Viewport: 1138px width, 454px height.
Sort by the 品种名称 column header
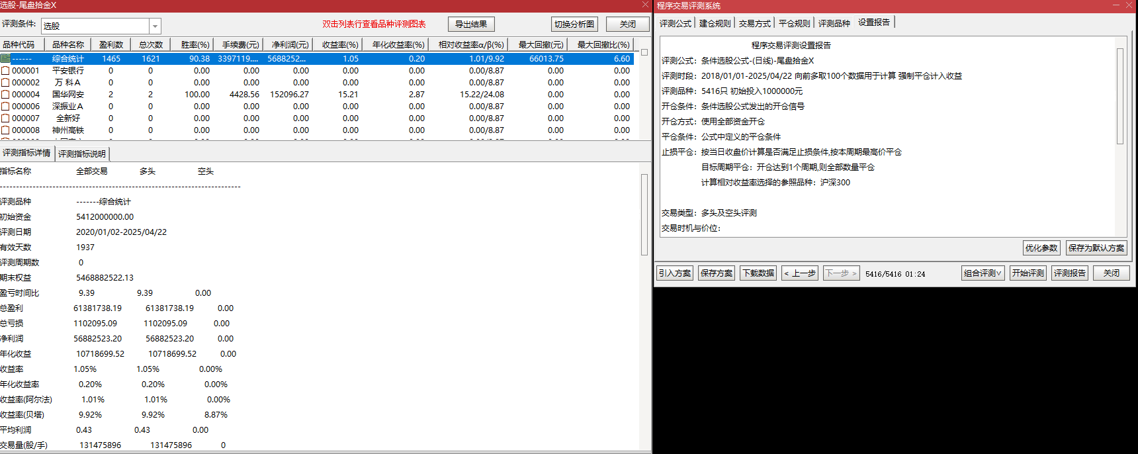coord(68,45)
